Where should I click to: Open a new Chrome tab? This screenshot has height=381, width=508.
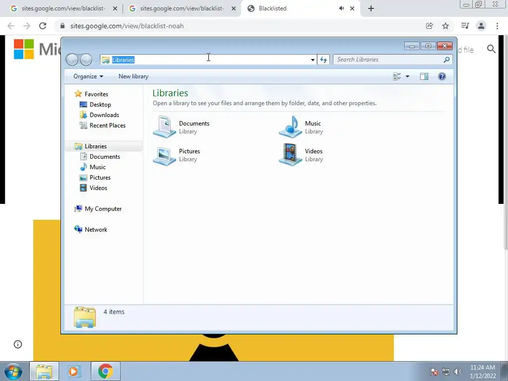pos(371,8)
